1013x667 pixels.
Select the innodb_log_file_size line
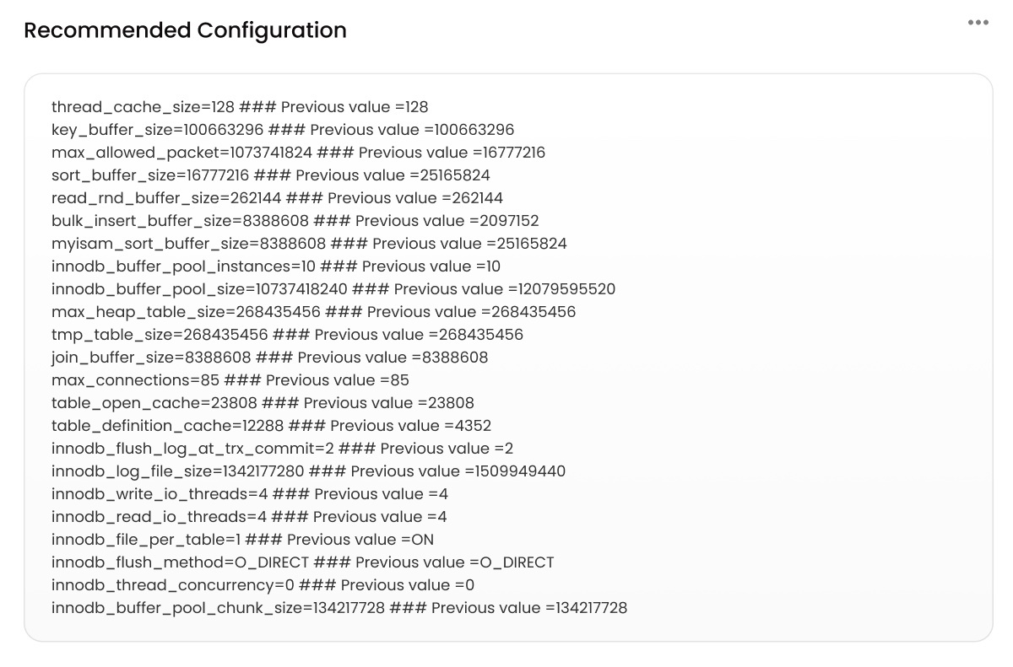308,471
